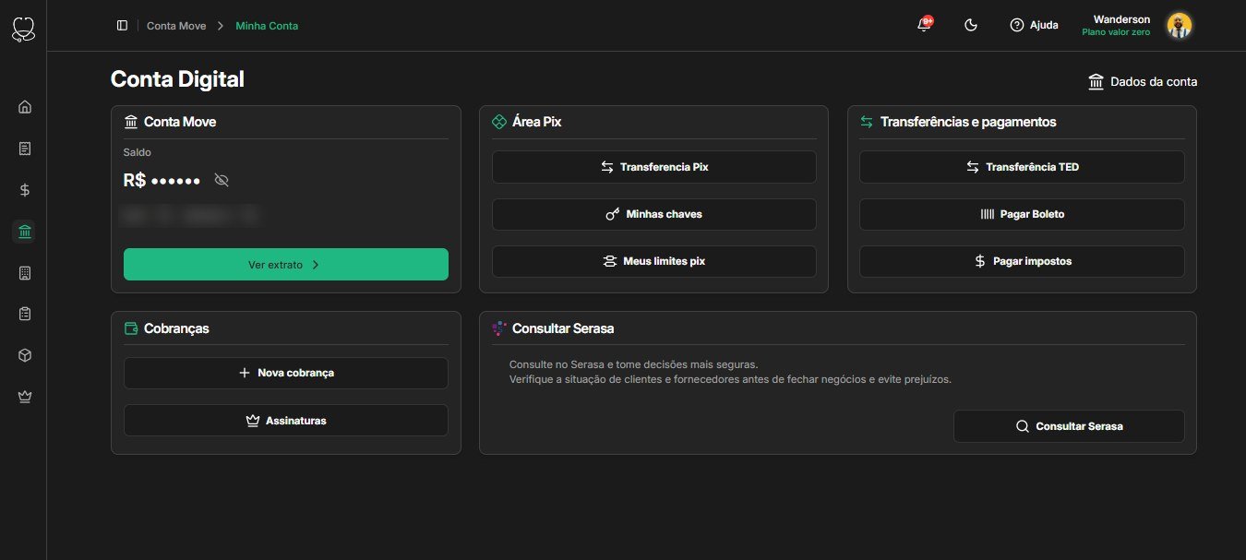
Task: Select the Pagar impostos button
Action: click(x=1022, y=261)
